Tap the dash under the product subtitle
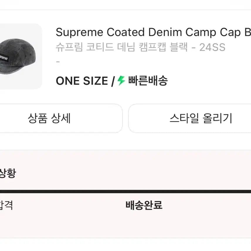The height and width of the screenshot is (251, 251). point(58,61)
